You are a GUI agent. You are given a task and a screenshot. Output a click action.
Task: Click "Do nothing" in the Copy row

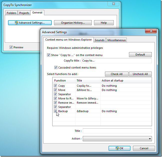(109, 86)
